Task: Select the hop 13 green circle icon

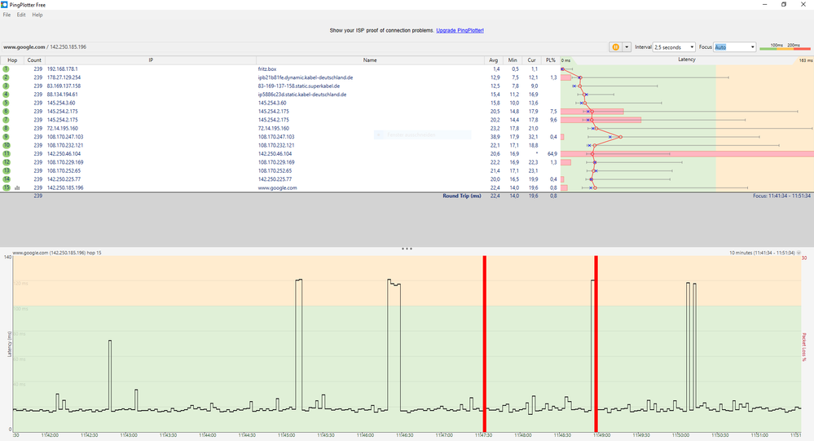Action: click(x=7, y=171)
